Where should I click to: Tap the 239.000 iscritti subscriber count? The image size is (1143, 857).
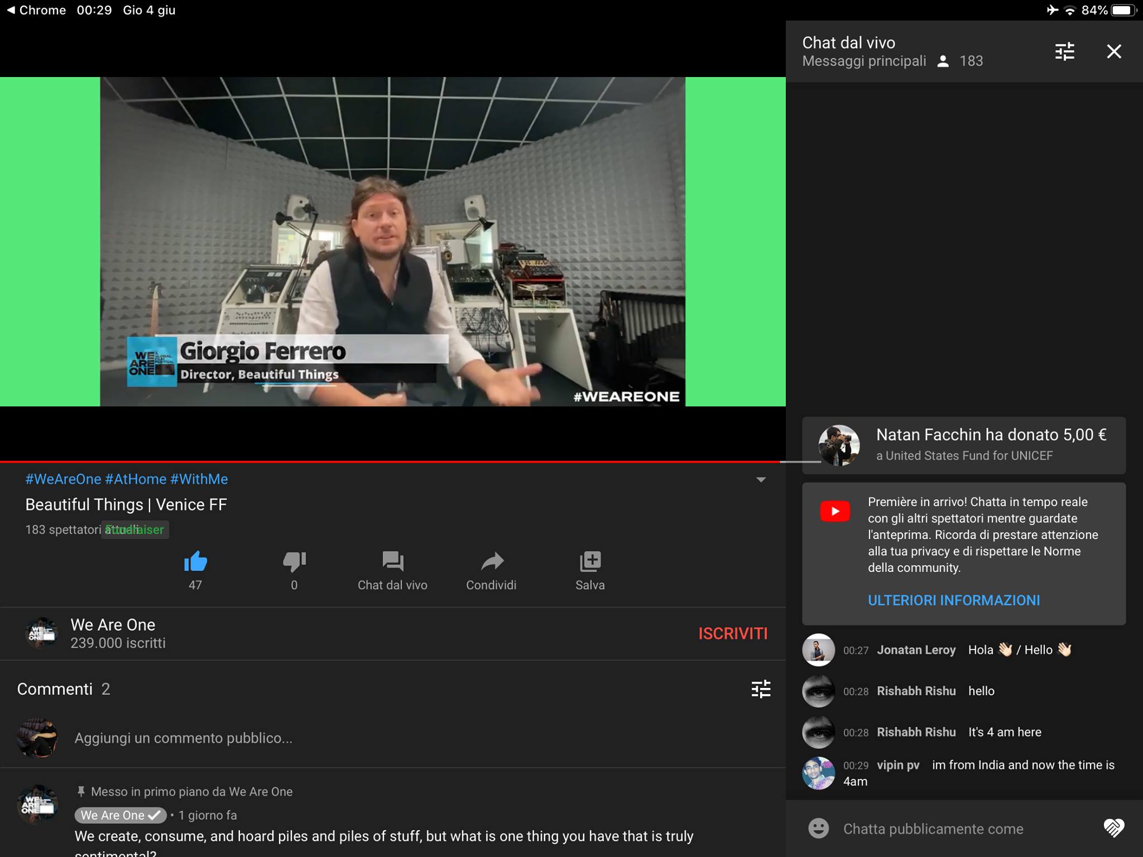tap(118, 643)
